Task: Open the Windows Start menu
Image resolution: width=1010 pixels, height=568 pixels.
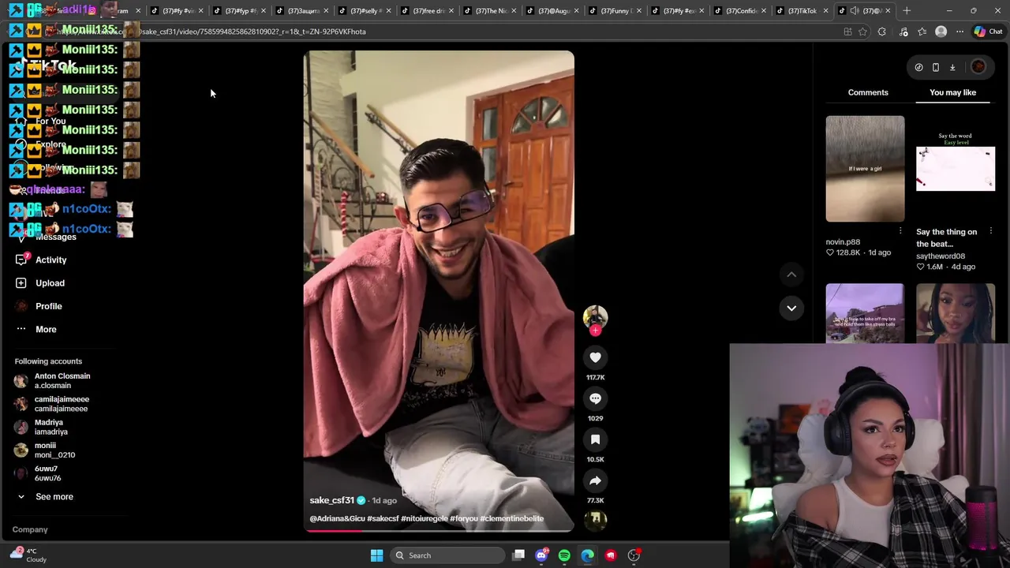Action: [x=376, y=555]
